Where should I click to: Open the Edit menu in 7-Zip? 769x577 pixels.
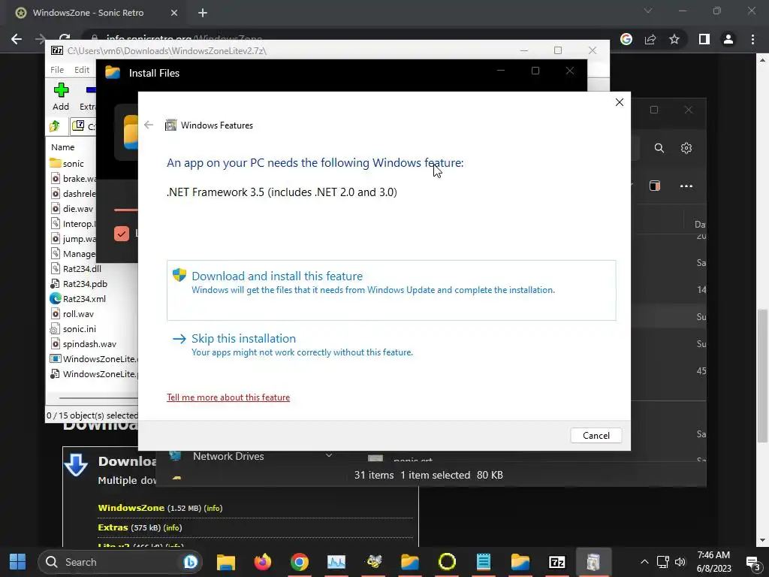pyautogui.click(x=81, y=70)
